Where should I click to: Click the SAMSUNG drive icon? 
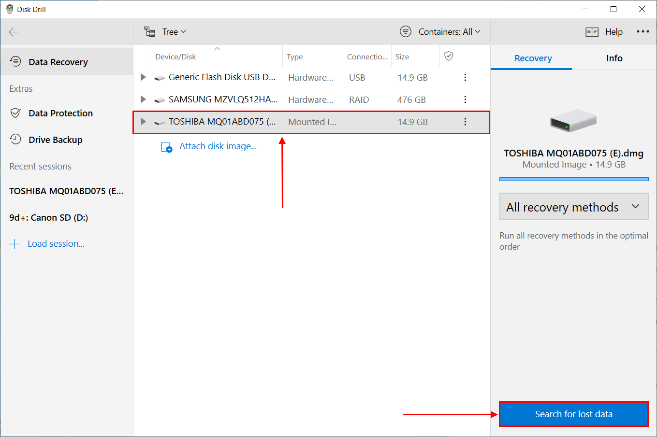[160, 100]
